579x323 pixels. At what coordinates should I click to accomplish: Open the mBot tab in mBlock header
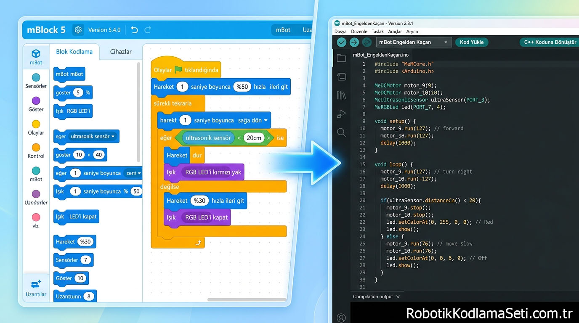(x=283, y=30)
